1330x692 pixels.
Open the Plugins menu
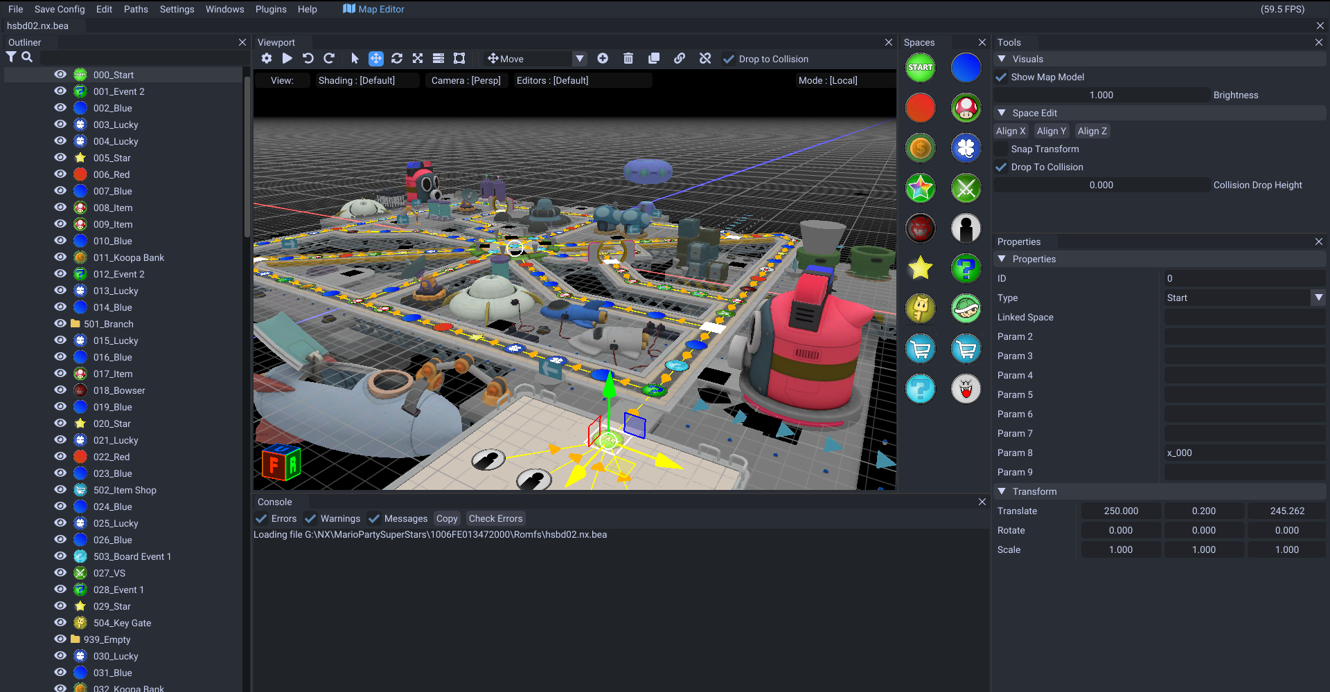point(271,9)
